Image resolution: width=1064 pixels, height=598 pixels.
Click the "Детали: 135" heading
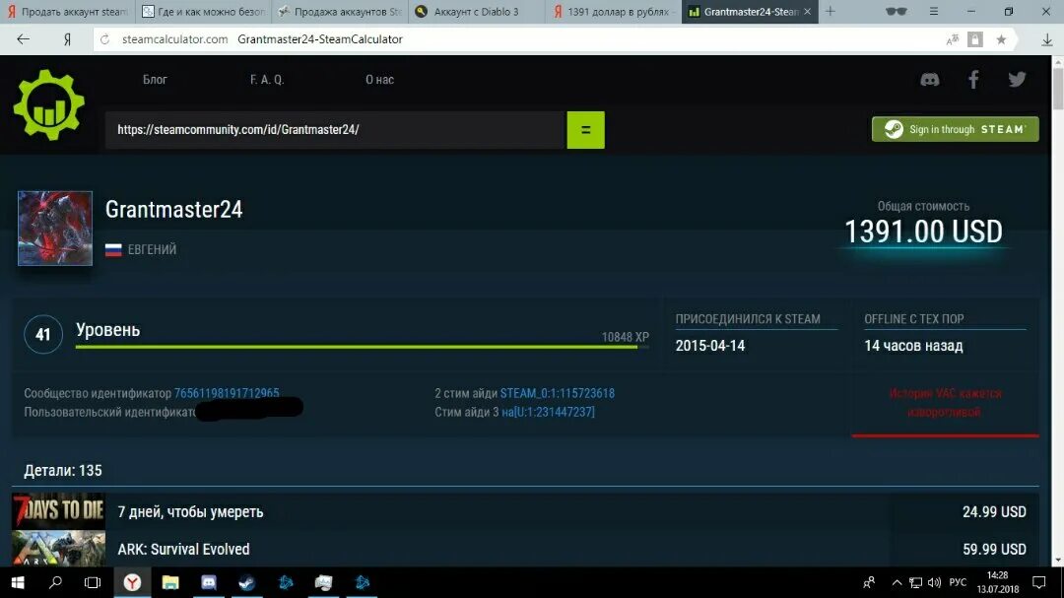[62, 470]
